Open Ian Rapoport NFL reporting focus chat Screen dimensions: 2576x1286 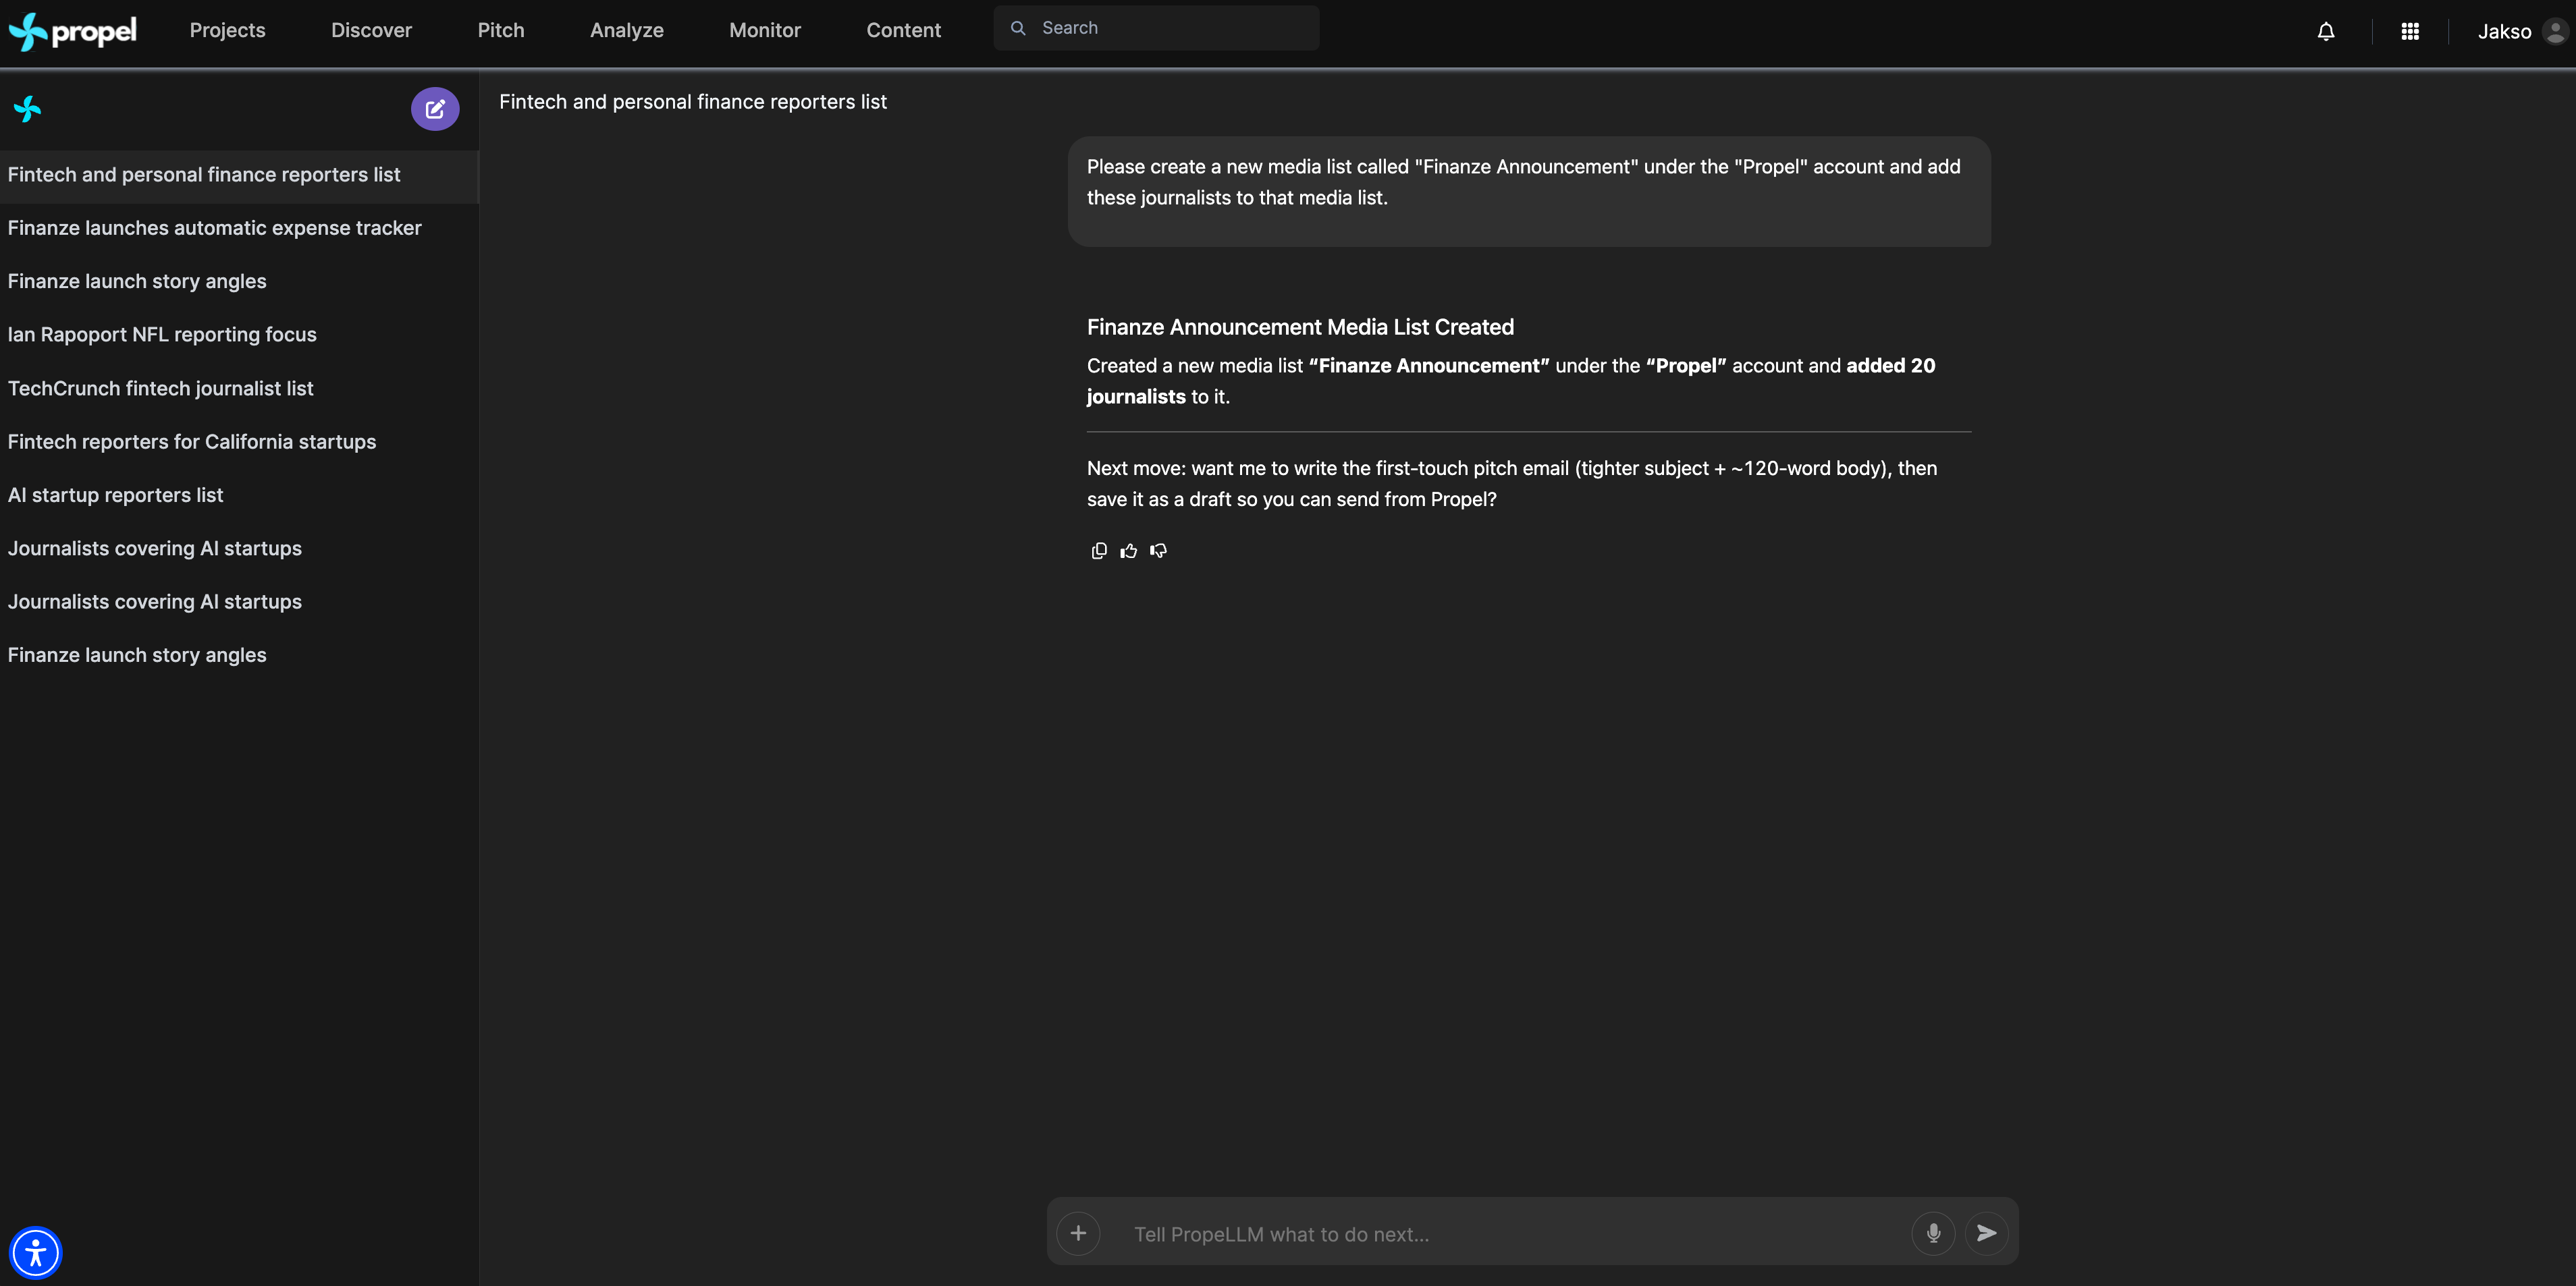162,335
